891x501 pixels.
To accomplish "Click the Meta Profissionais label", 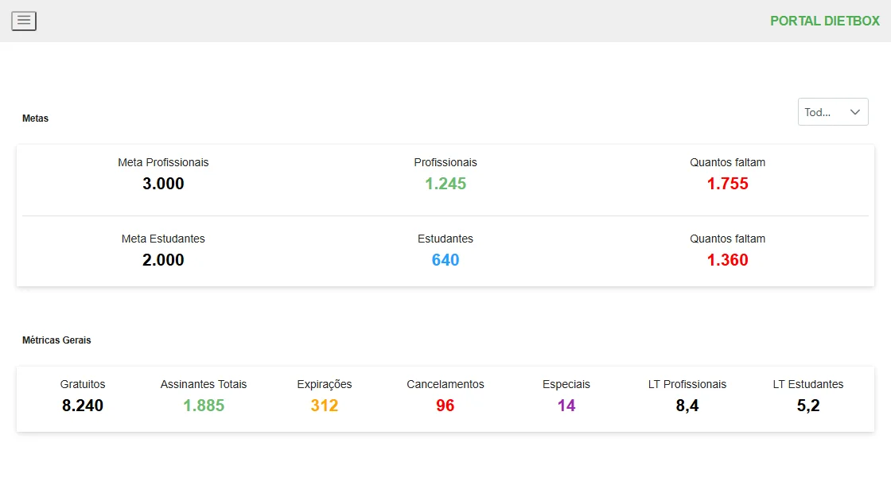I will [163, 162].
